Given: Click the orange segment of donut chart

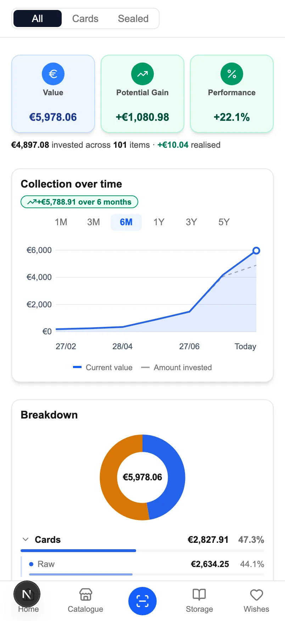Looking at the screenshot, I should (109, 478).
